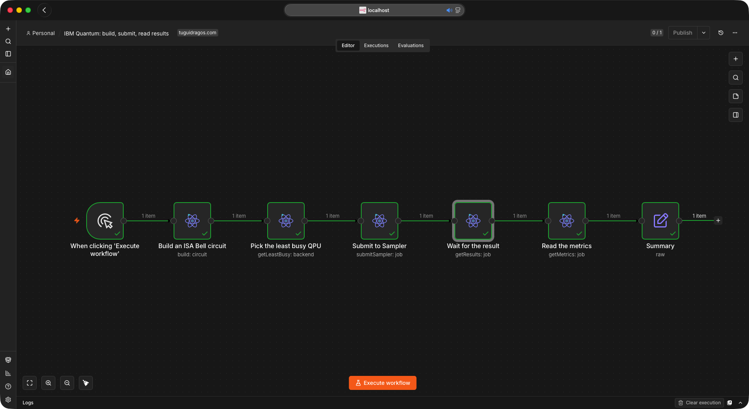Create new item with the sidebar plus icon
This screenshot has width=749, height=409.
tap(8, 29)
